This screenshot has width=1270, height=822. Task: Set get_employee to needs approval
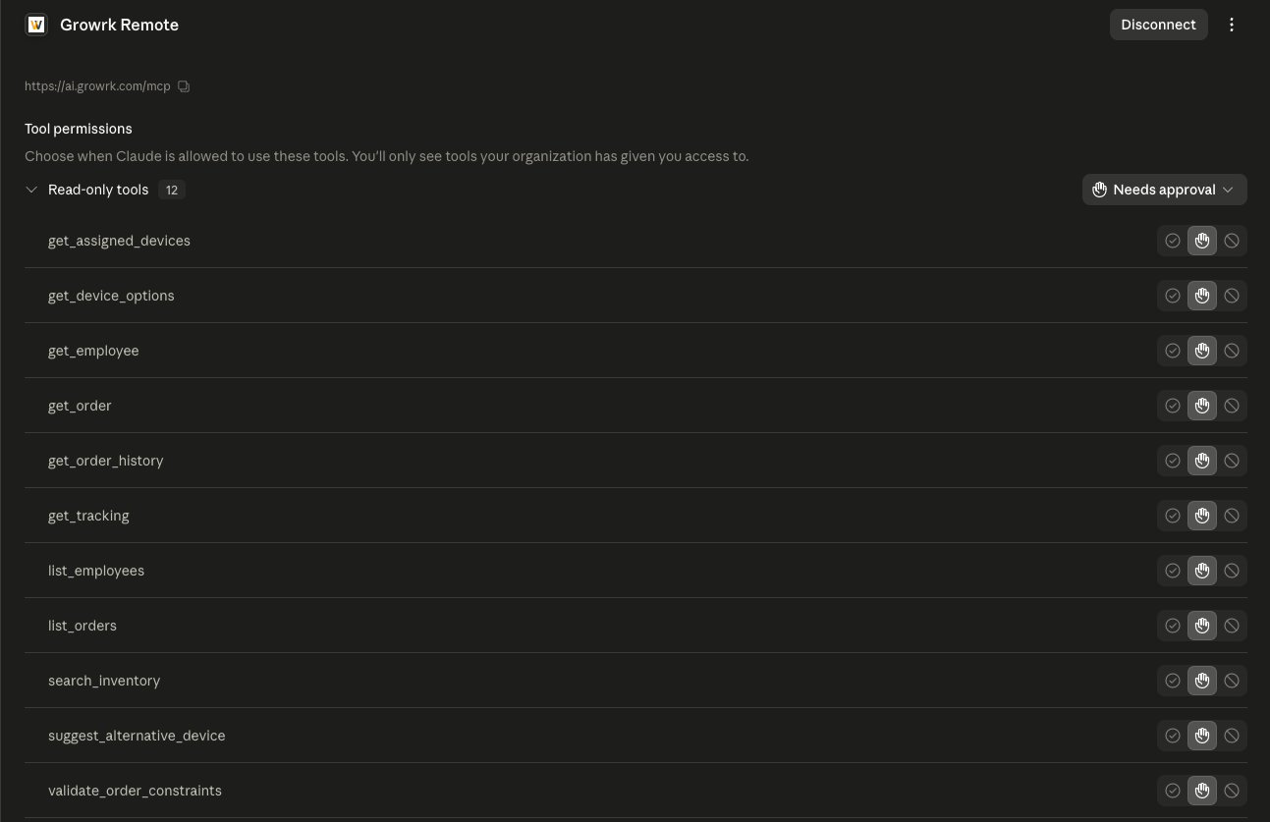click(1202, 351)
